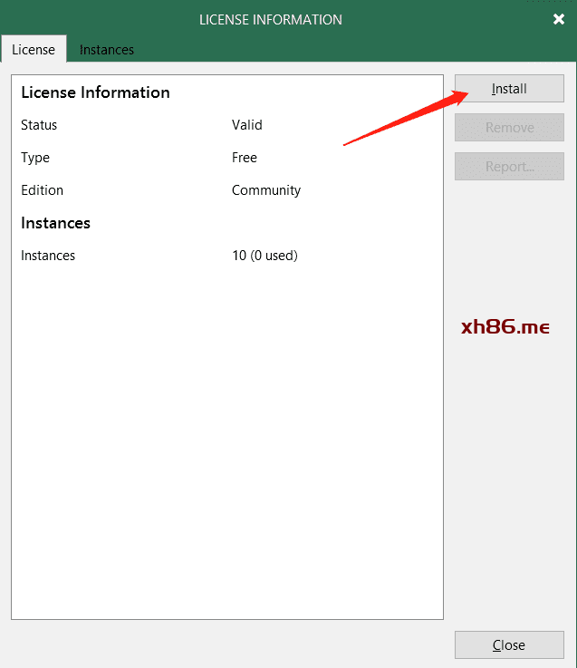Click the LICENSE INFORMATION title bar text
Viewport: 577px width, 668px height.
coord(271,19)
